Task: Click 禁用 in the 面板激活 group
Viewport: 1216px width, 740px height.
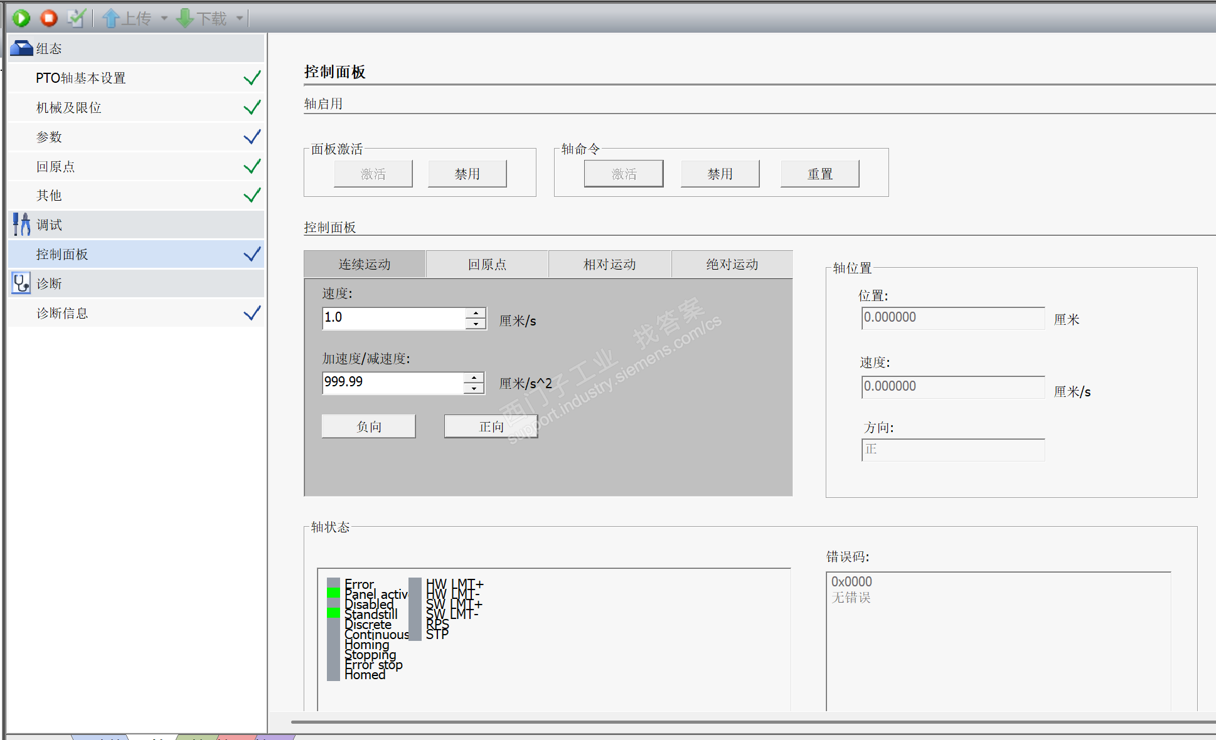Action: (467, 174)
